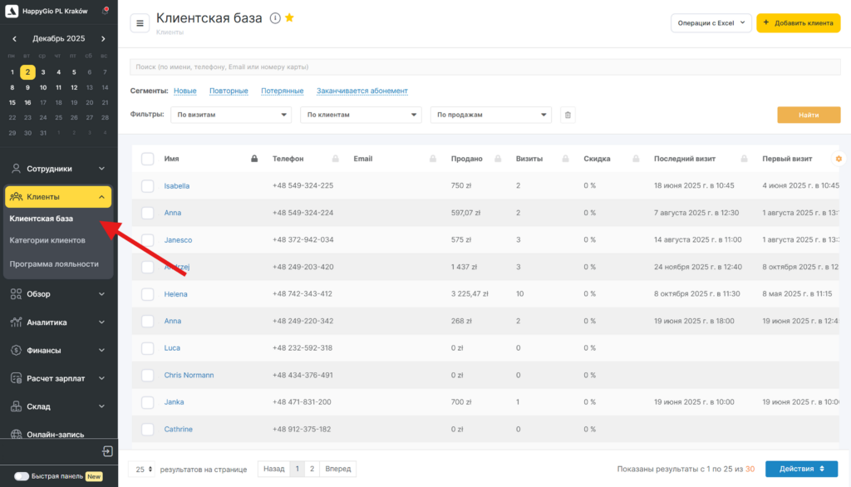The image size is (851, 487).
Task: Open Категории клиентов menu item
Action: tap(47, 240)
